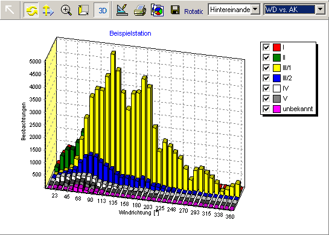The height and width of the screenshot is (235, 329).
Task: Click the 135 wind direction axis label
Action: [x=113, y=203]
